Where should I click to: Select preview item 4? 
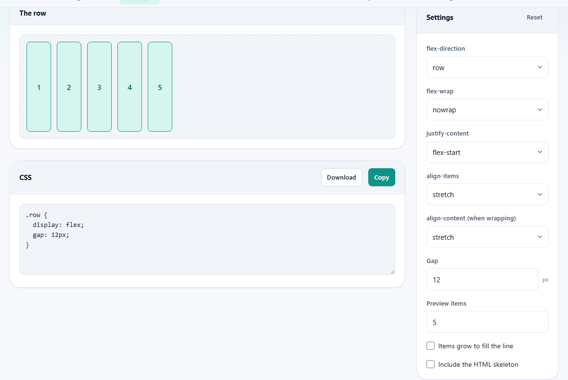coord(130,87)
